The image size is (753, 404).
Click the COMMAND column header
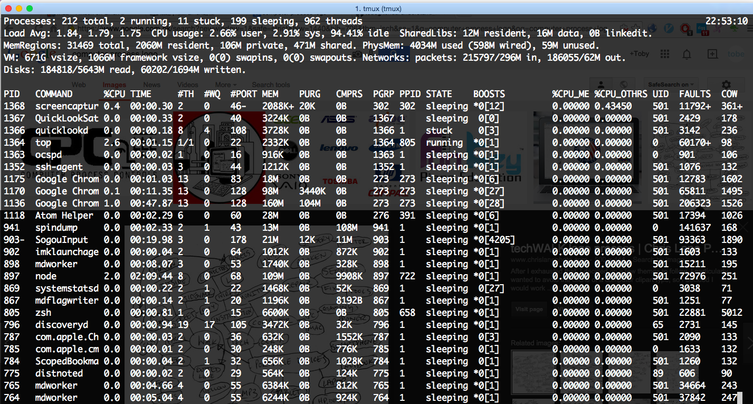coord(54,94)
